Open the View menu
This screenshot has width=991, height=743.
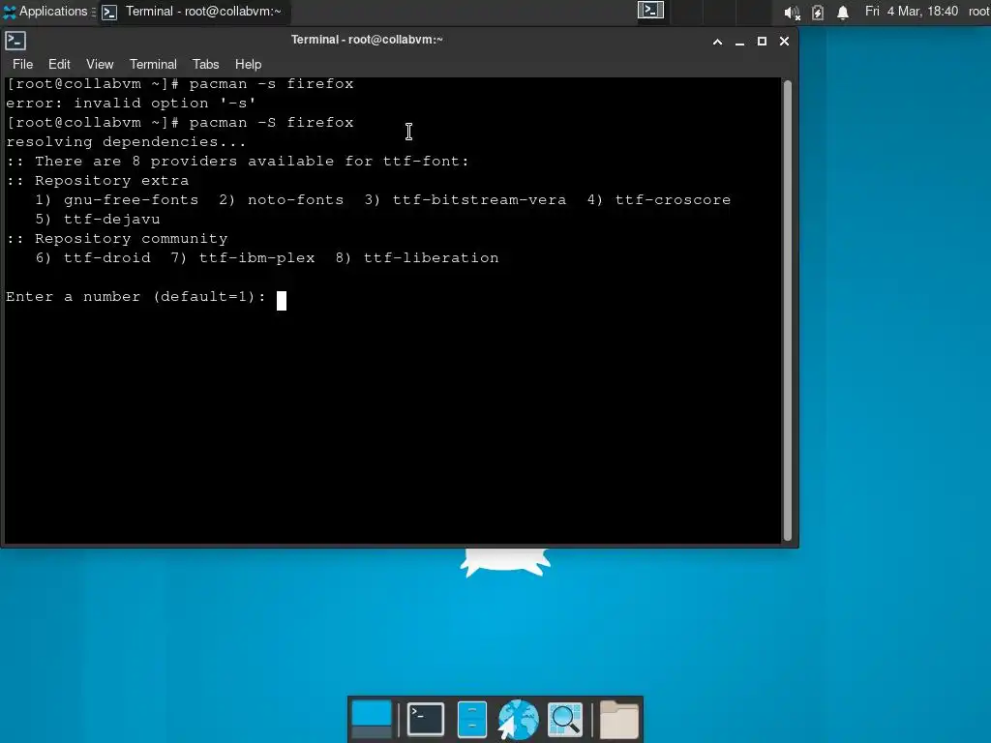click(100, 65)
